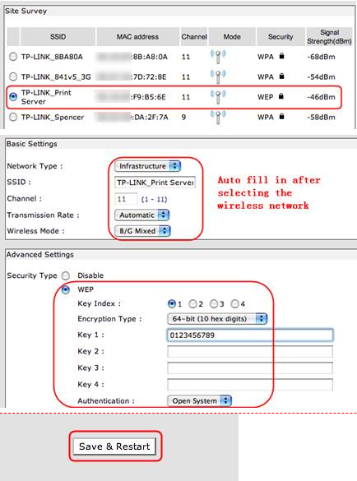The width and height of the screenshot is (357, 481).
Task: Click antenna mode icon for TP-LINK_8BA80A
Action: click(x=218, y=57)
